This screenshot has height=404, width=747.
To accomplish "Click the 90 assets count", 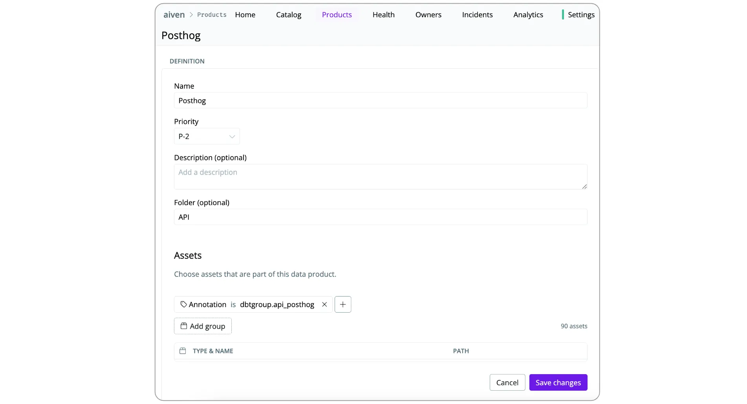I will coord(574,326).
